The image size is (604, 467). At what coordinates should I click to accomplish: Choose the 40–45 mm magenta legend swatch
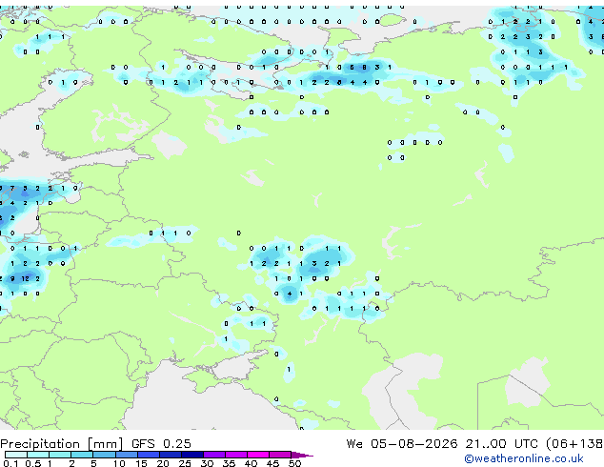pos(258,455)
